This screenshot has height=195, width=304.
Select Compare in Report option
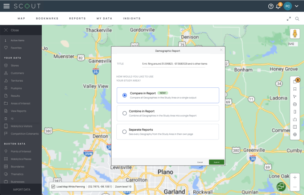[168, 95]
